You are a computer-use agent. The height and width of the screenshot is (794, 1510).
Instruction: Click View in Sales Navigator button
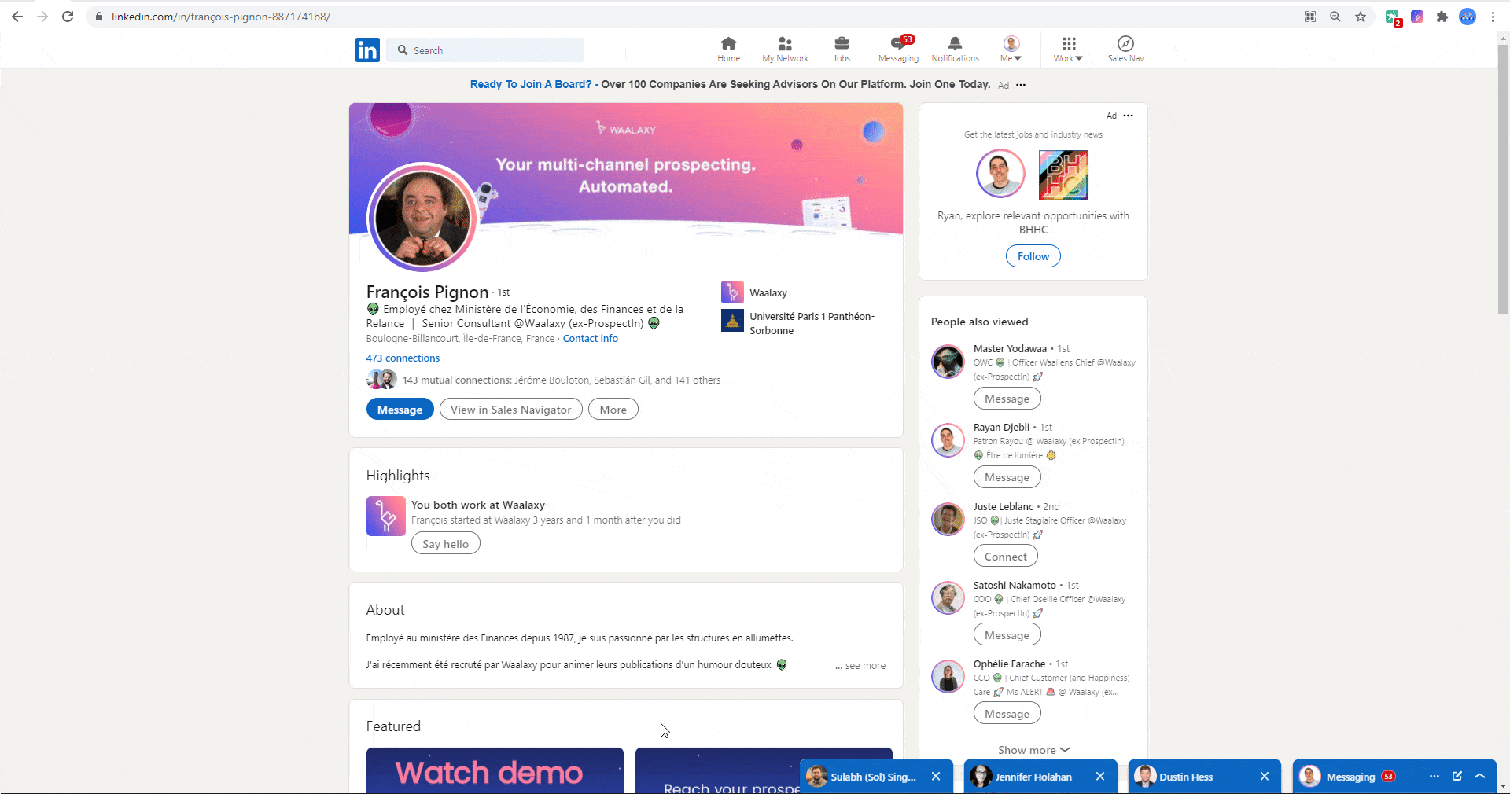tap(511, 410)
